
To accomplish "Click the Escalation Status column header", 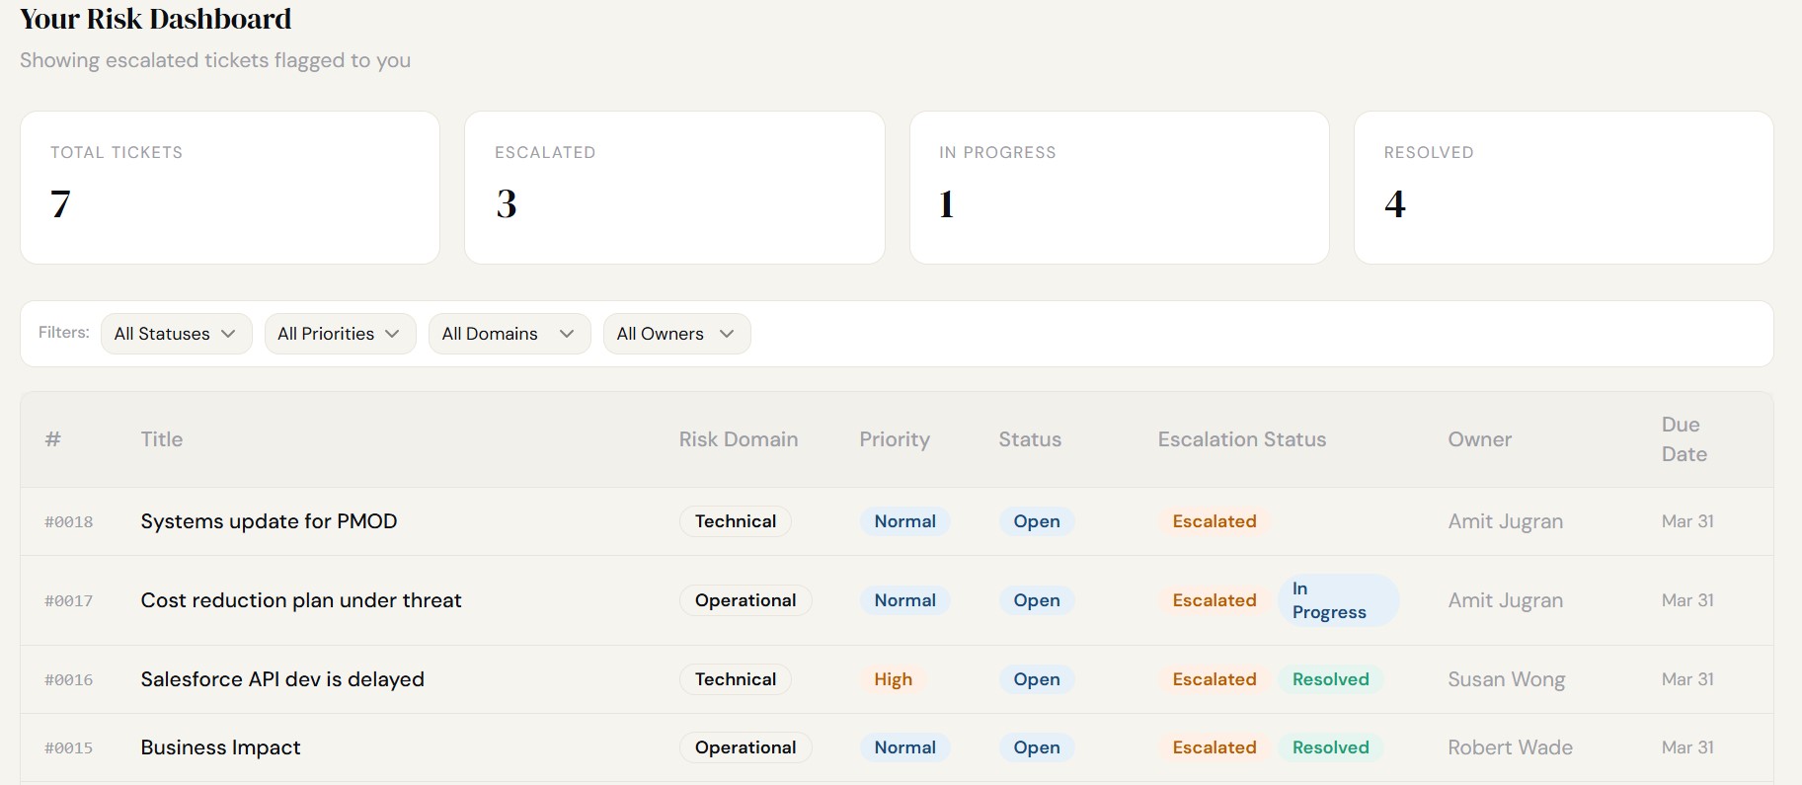I will click(1242, 439).
